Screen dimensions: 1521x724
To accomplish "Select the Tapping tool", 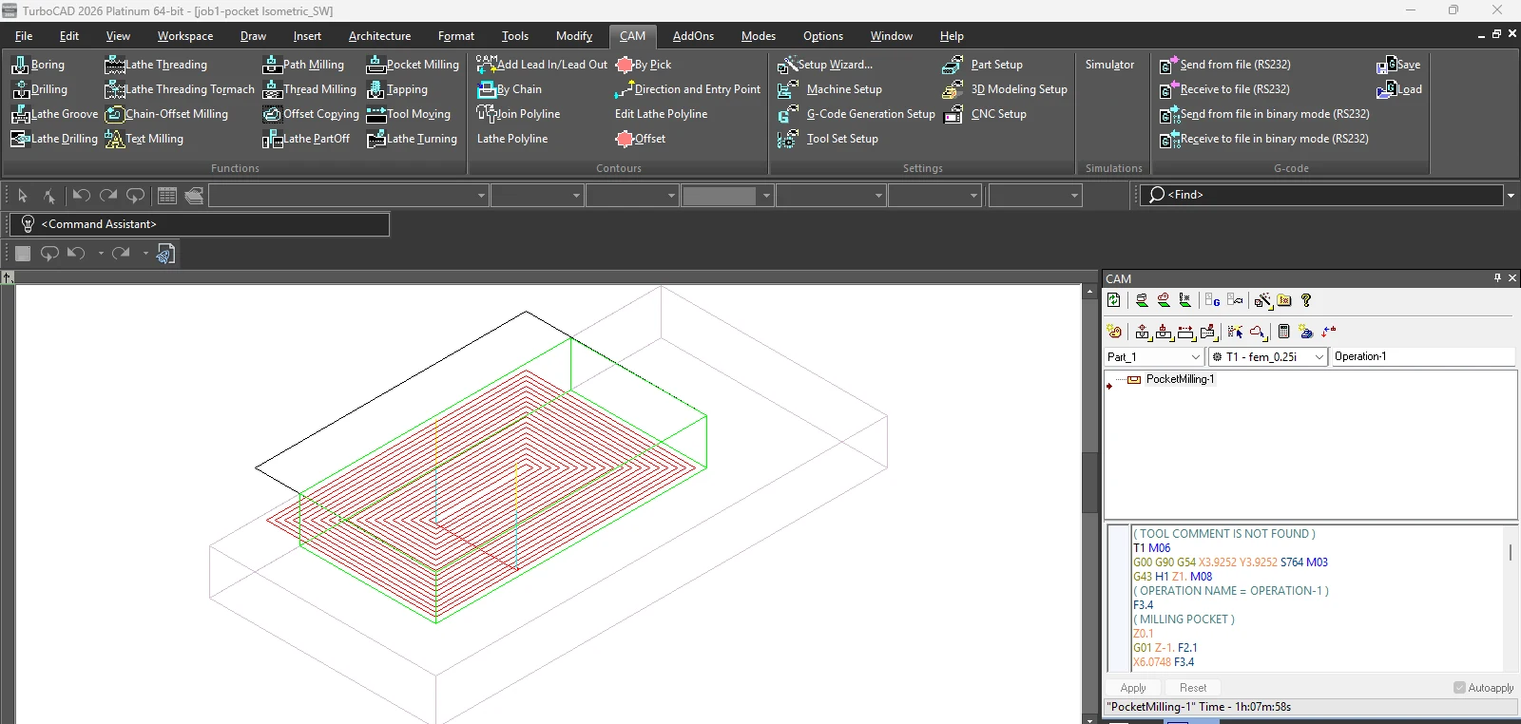I will point(397,89).
